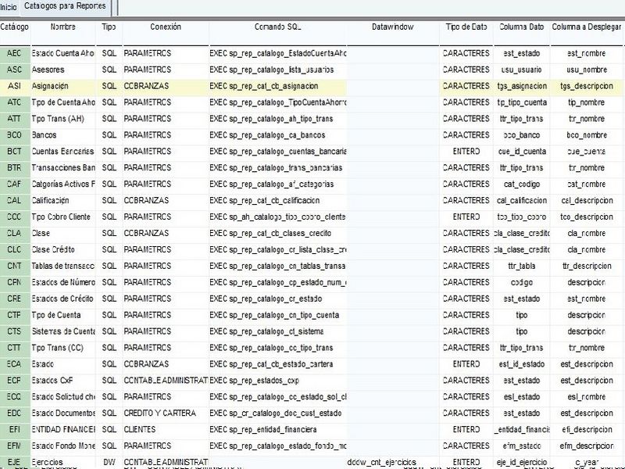The image size is (625, 469).
Task: Click the Tipo column header
Action: click(109, 27)
